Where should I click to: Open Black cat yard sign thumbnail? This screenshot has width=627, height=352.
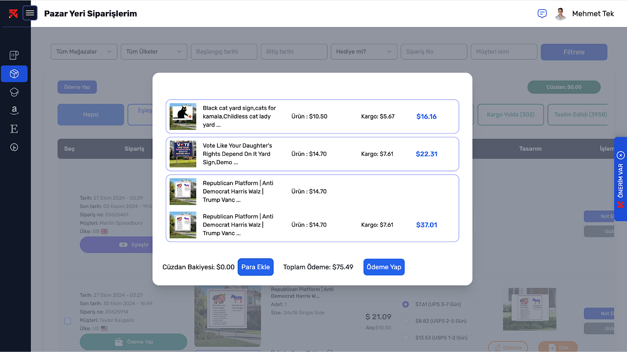[183, 116]
